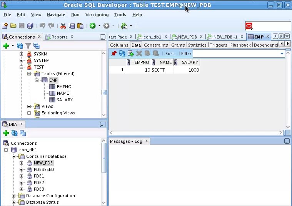Expand the SYSKM user node
The width and height of the screenshot is (292, 206).
click(x=21, y=54)
